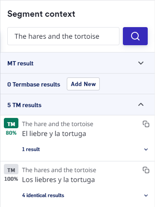
Task: Select target text 'El liebre y la tortuga'
Action: point(54,134)
